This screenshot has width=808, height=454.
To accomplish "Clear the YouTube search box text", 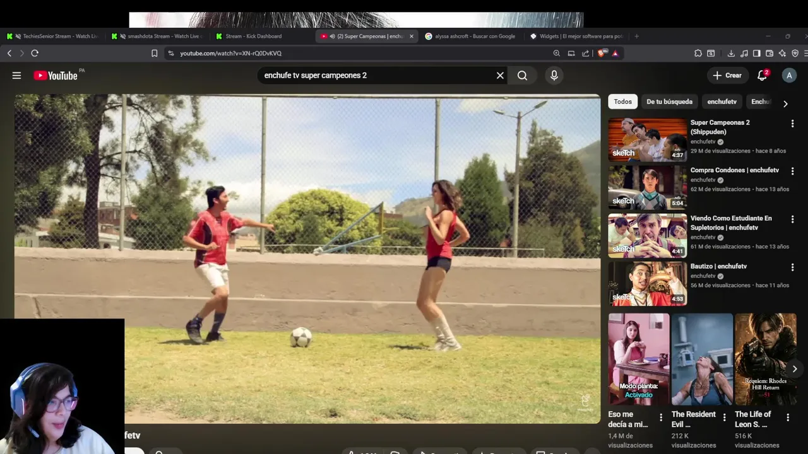I will pos(500,76).
